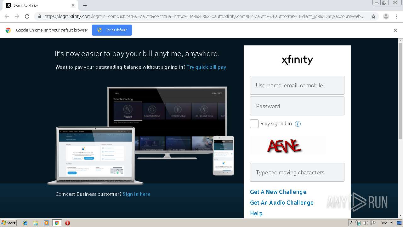The image size is (403, 227).
Task: Follow the Sign in here business link
Action: (x=137, y=194)
